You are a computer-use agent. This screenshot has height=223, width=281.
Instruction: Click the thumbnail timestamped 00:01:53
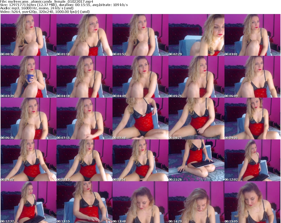click(x=140, y=35)
